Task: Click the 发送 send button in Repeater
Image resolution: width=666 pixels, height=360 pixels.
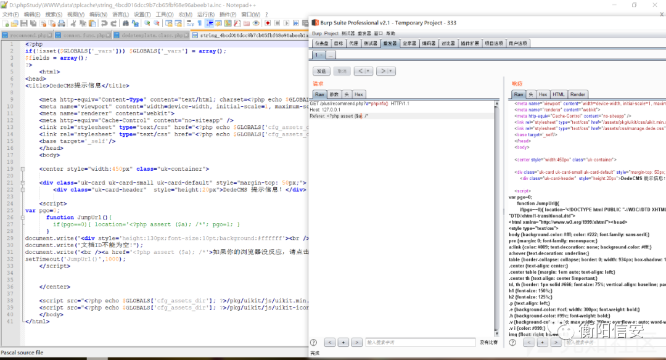Action: pos(321,71)
